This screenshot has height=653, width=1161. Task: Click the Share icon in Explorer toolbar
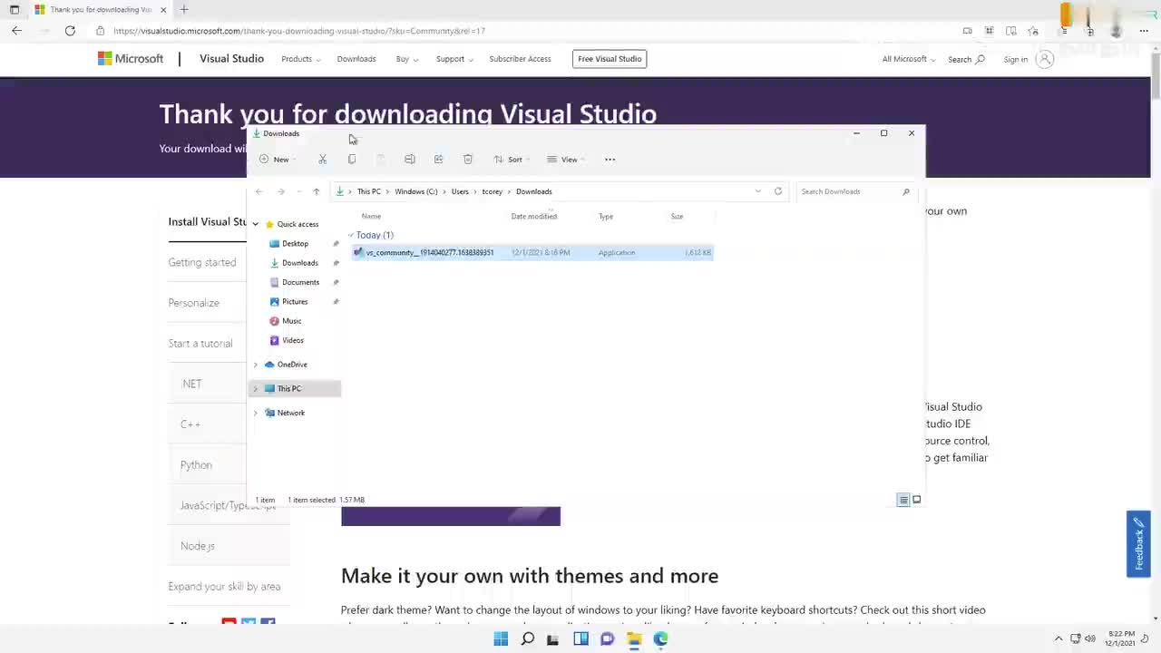439,160
